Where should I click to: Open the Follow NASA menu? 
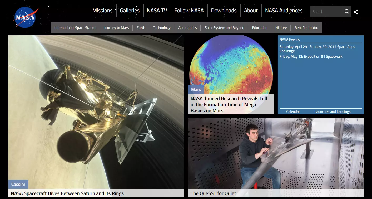coord(189,11)
